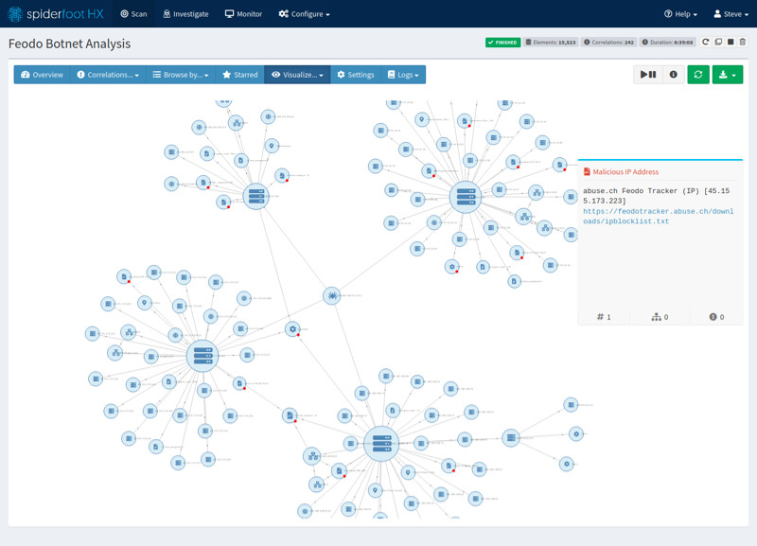757x546 pixels.
Task: Click the Correlations: 242 badge
Action: pyautogui.click(x=608, y=42)
